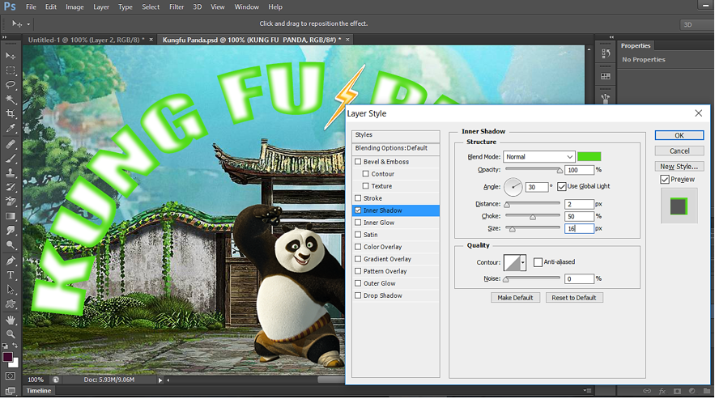The height and width of the screenshot is (399, 715).
Task: Select the Brush tool
Action: pos(11,159)
